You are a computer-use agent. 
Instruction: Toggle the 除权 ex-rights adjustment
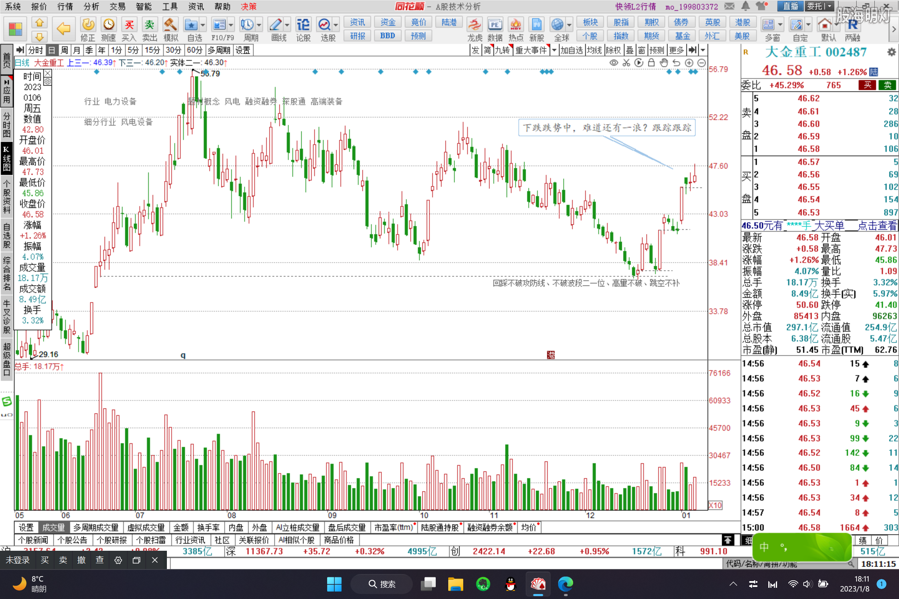pyautogui.click(x=613, y=50)
